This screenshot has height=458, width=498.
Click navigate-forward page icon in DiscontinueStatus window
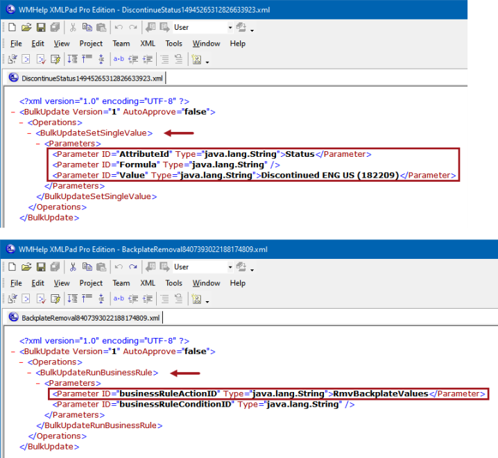pos(164,27)
